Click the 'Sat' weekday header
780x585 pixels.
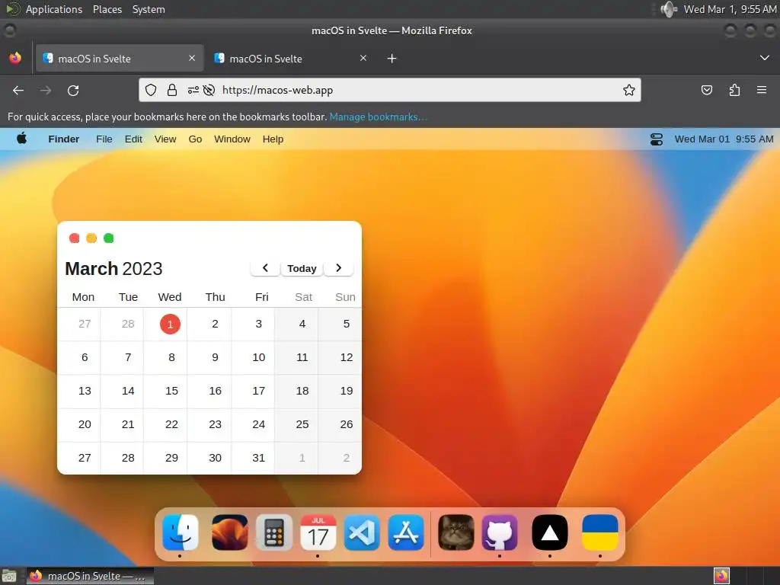(303, 297)
